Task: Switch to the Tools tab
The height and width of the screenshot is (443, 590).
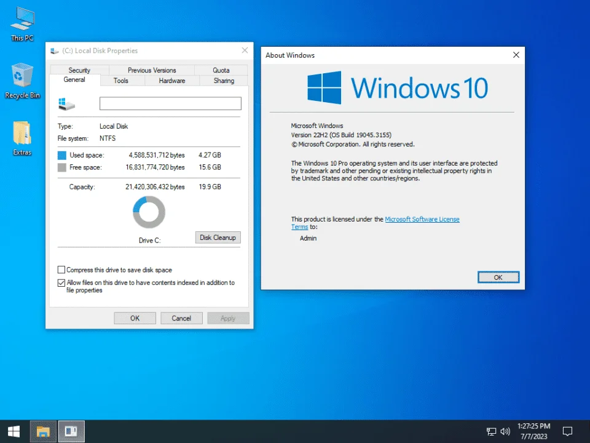Action: pyautogui.click(x=121, y=81)
